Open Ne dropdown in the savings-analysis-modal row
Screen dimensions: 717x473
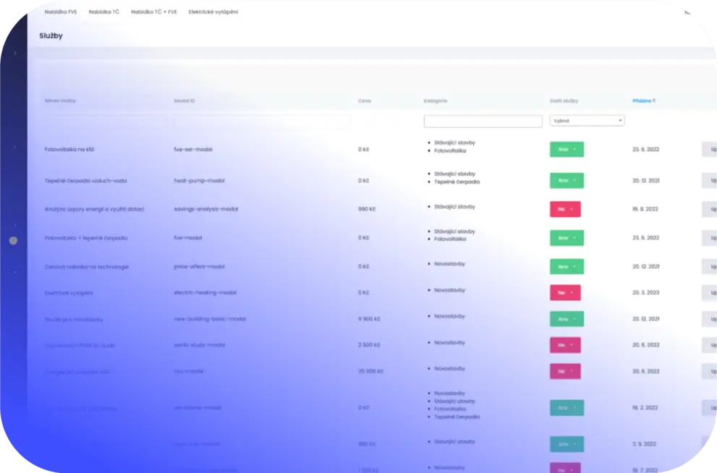(x=565, y=209)
